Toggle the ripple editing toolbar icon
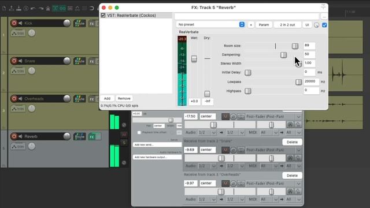This screenshot has width=370, height=208. click(x=70, y=9)
